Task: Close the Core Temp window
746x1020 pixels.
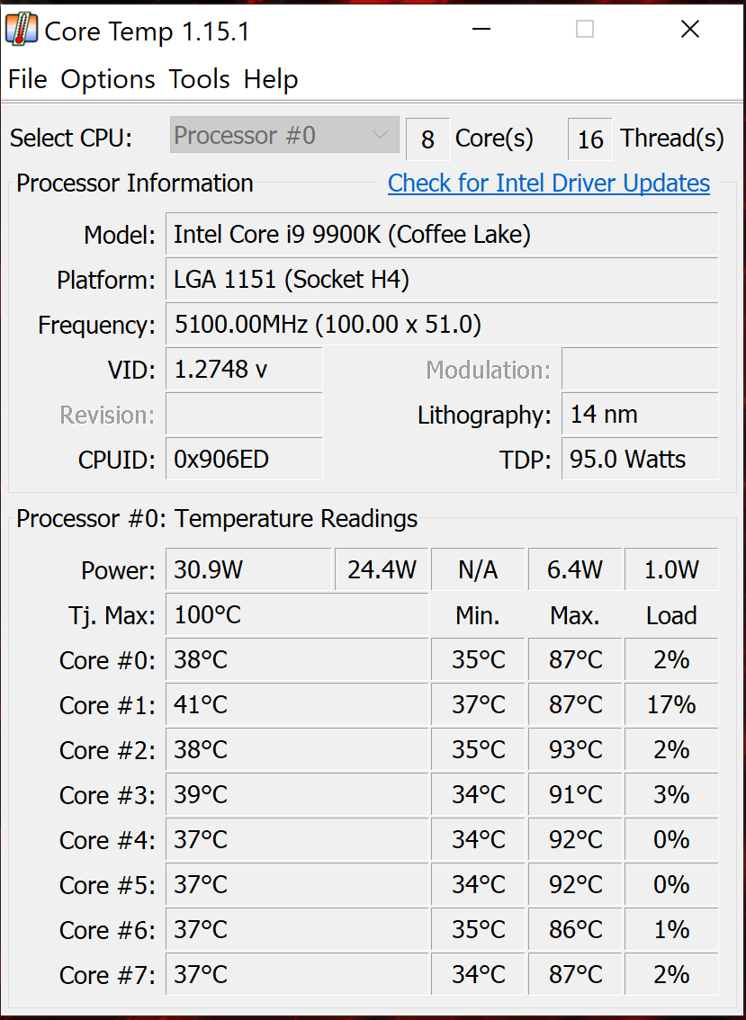Action: pos(689,30)
